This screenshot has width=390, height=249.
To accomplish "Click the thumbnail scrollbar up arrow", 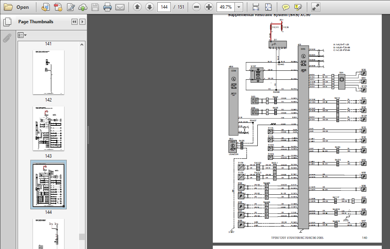I will (x=82, y=45).
